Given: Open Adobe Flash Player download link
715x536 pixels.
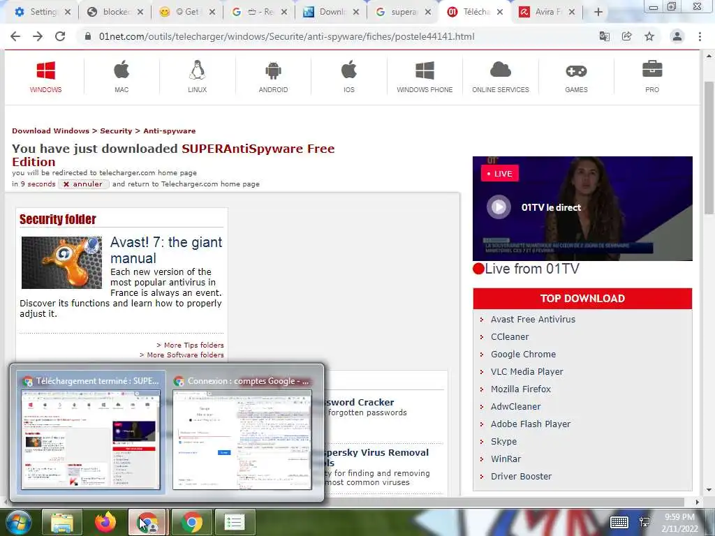Looking at the screenshot, I should click(531, 424).
